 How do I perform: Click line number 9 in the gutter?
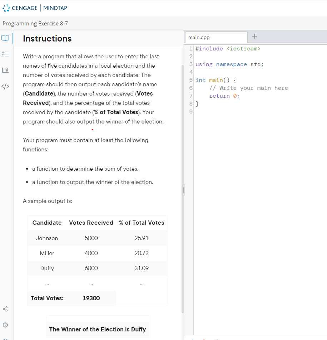pos(191,111)
